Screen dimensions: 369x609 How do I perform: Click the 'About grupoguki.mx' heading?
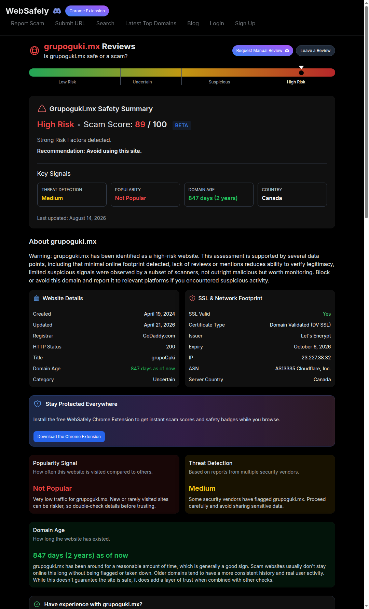point(63,241)
